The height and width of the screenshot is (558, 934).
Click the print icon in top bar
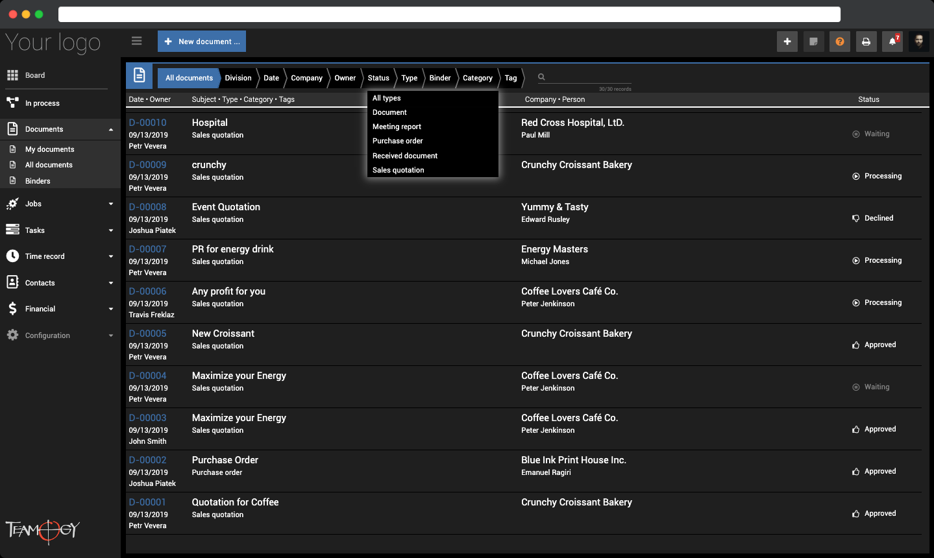(x=866, y=42)
